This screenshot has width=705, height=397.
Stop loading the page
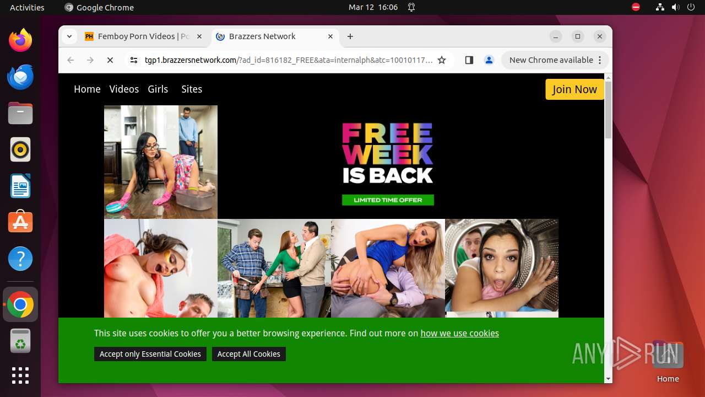[110, 60]
